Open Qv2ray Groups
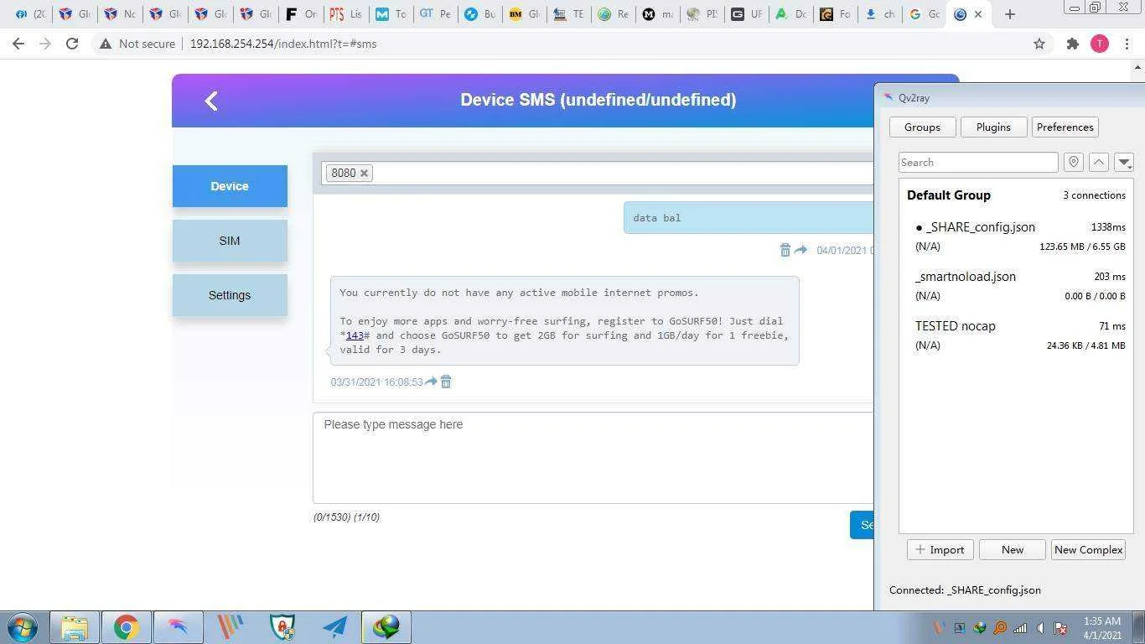 click(922, 127)
